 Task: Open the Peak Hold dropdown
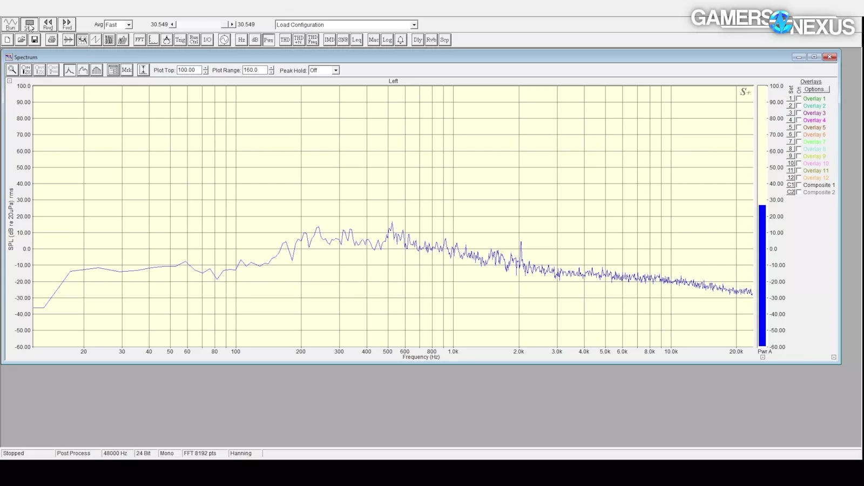(335, 71)
